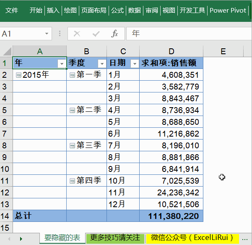Click the cell with value 4,608,351
Viewport: 252px width, 245px height.
[x=171, y=75]
